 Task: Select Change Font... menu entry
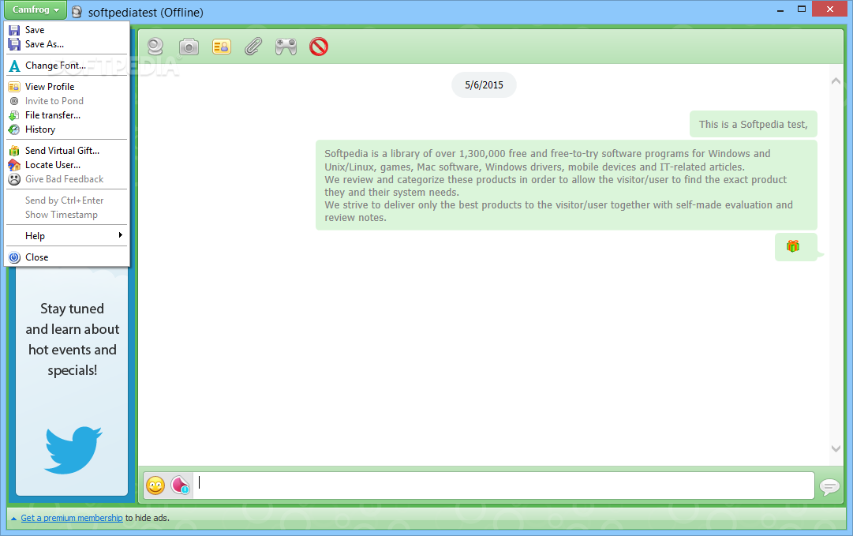tap(66, 66)
